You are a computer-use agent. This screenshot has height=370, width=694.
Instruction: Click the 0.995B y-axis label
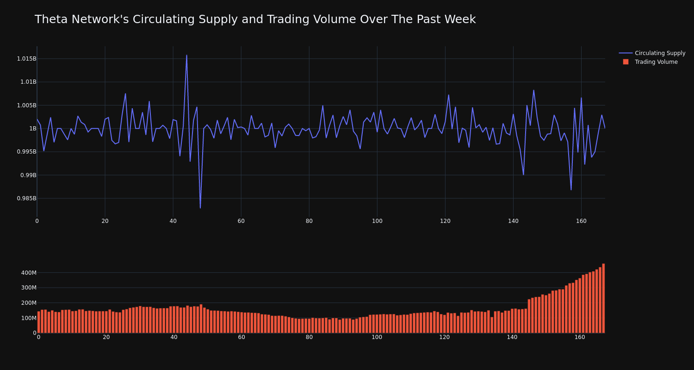tap(26, 152)
